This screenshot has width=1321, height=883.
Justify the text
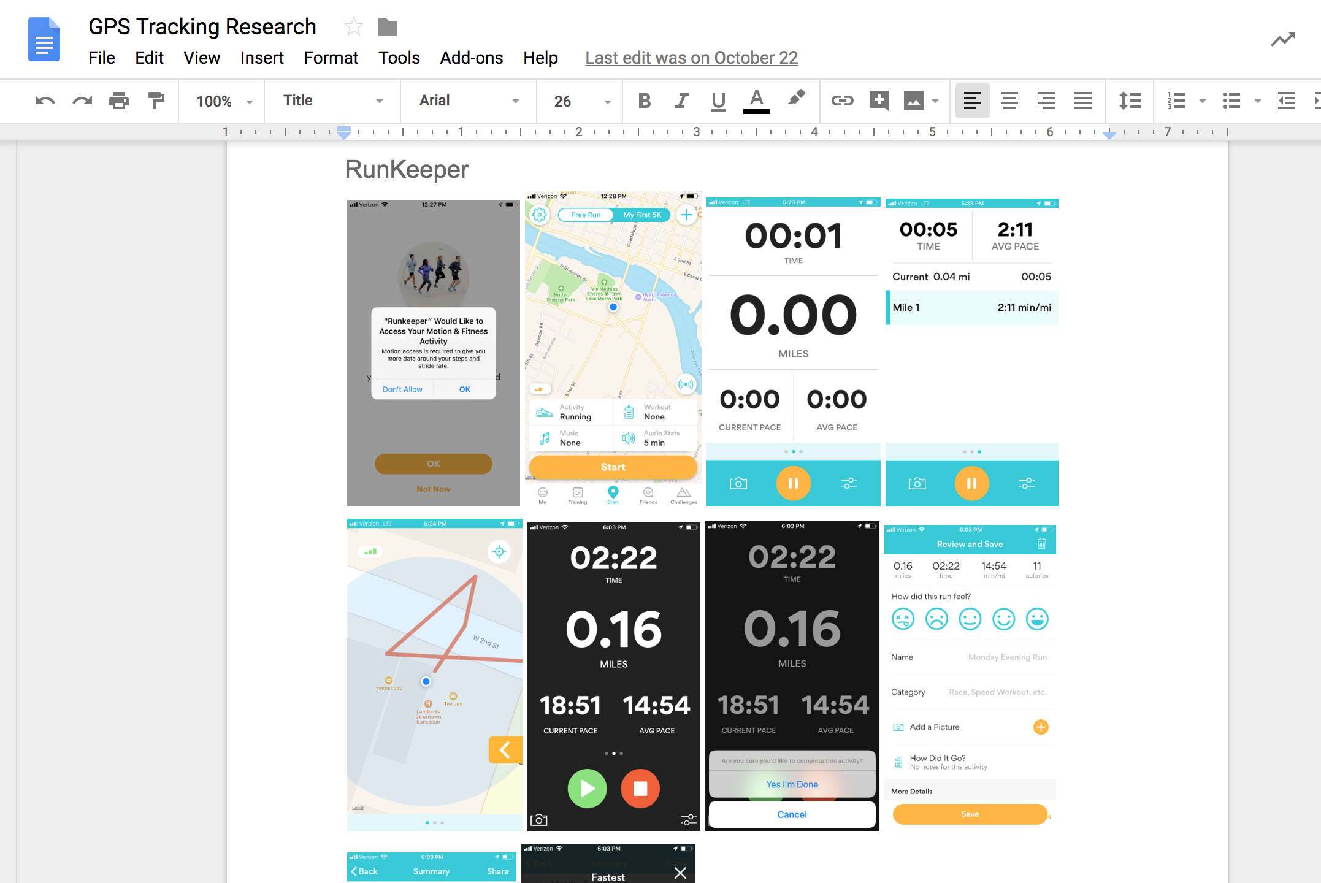pos(1083,101)
